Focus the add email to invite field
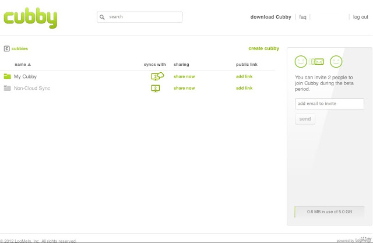 click(x=329, y=104)
